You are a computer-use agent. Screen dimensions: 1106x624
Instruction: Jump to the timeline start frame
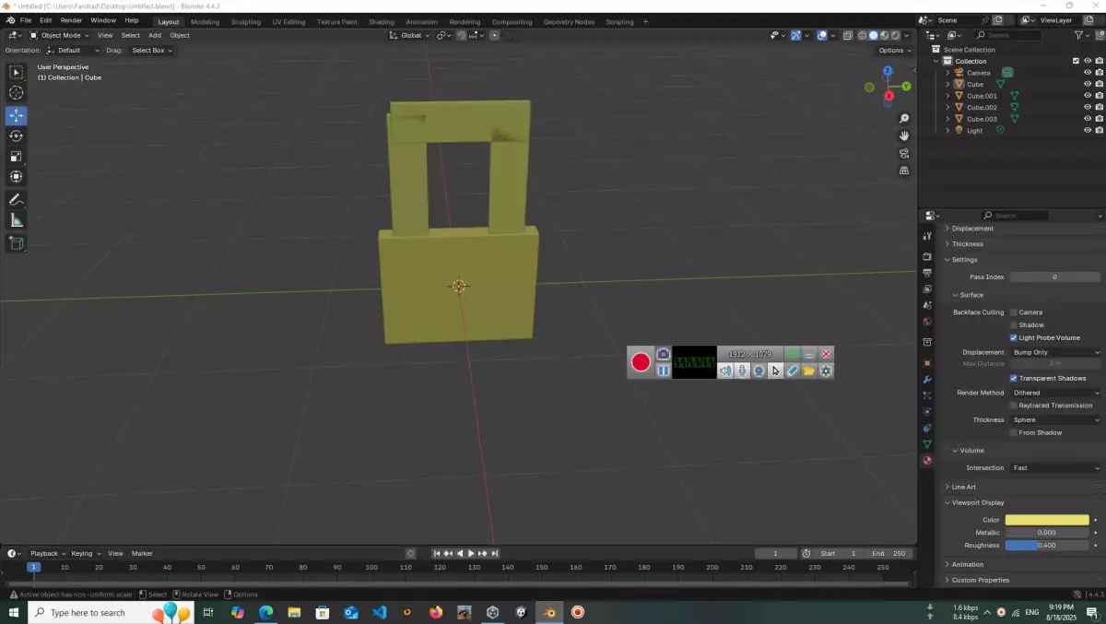point(437,553)
